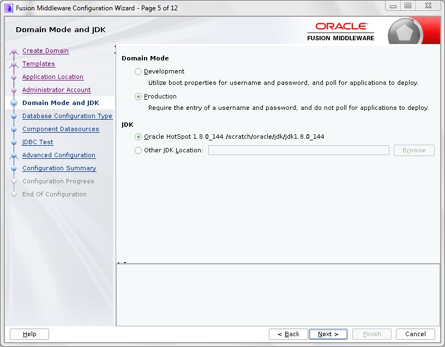Image resolution: width=445 pixels, height=347 pixels.
Task: Click the JDBC Test step bullet
Action: [14, 142]
